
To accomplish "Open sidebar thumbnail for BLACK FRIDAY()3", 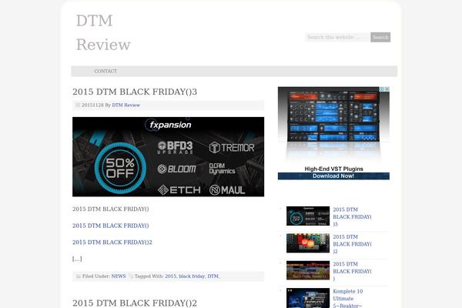I will (x=308, y=216).
